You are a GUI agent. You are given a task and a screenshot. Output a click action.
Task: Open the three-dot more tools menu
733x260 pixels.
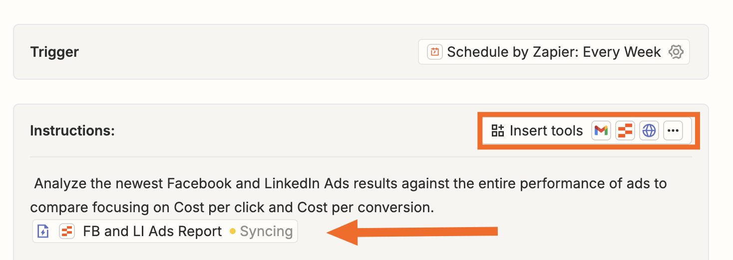click(673, 131)
